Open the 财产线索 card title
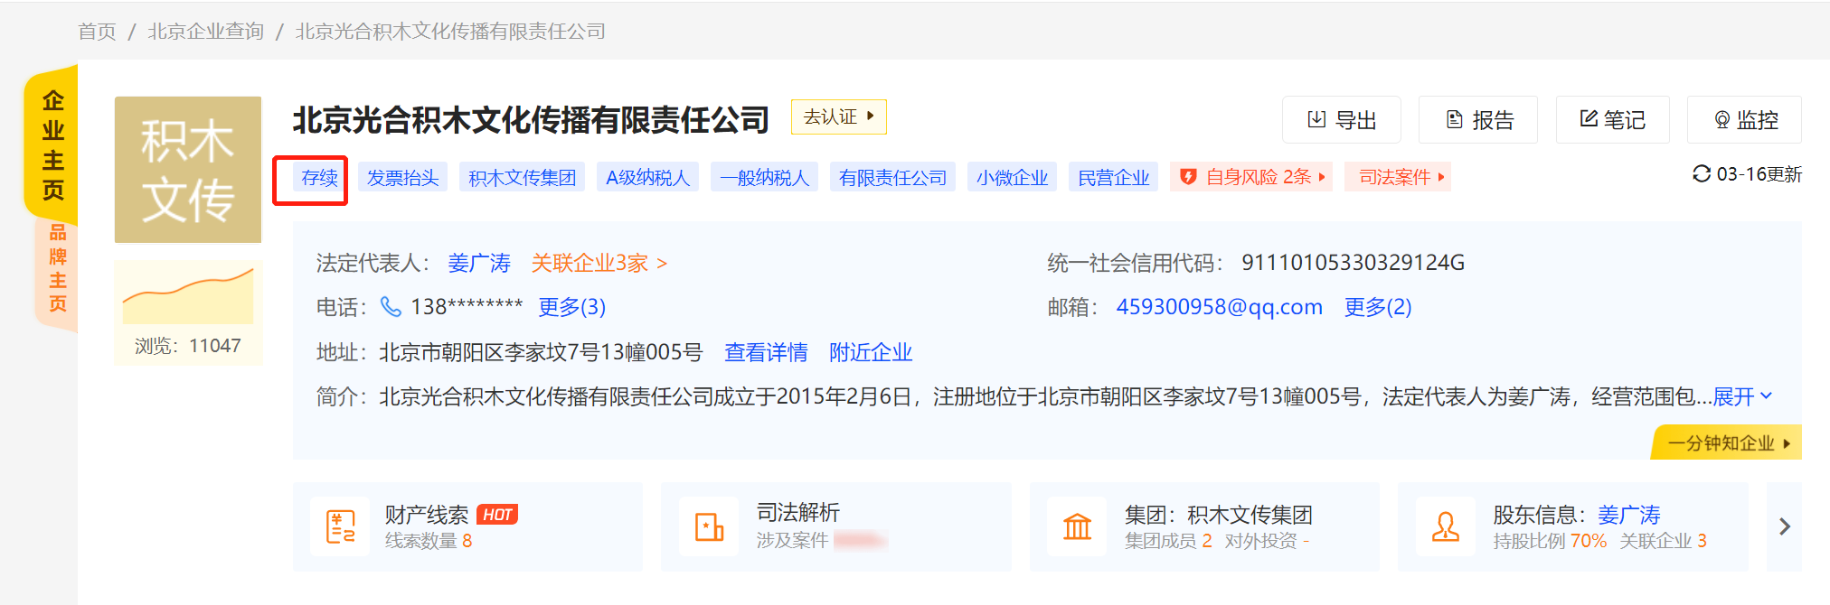Screen dimensions: 1830x605 pyautogui.click(x=427, y=515)
